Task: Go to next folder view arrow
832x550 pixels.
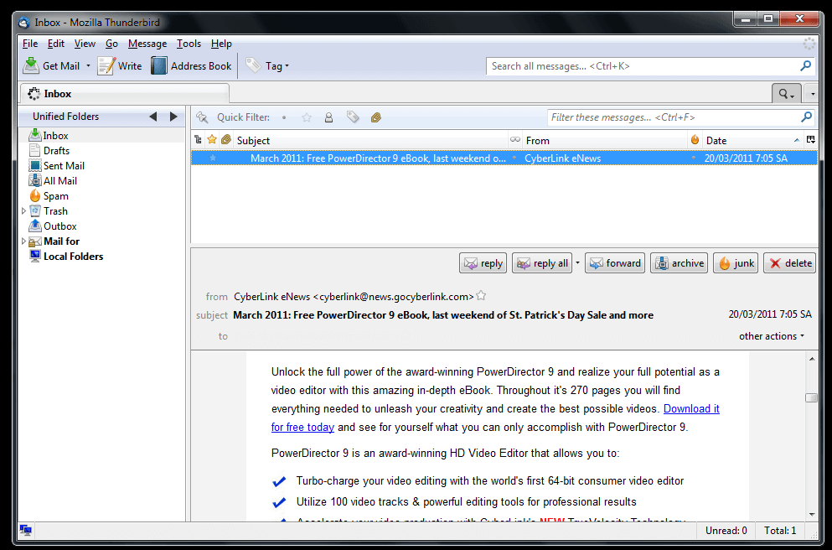Action: (x=173, y=117)
